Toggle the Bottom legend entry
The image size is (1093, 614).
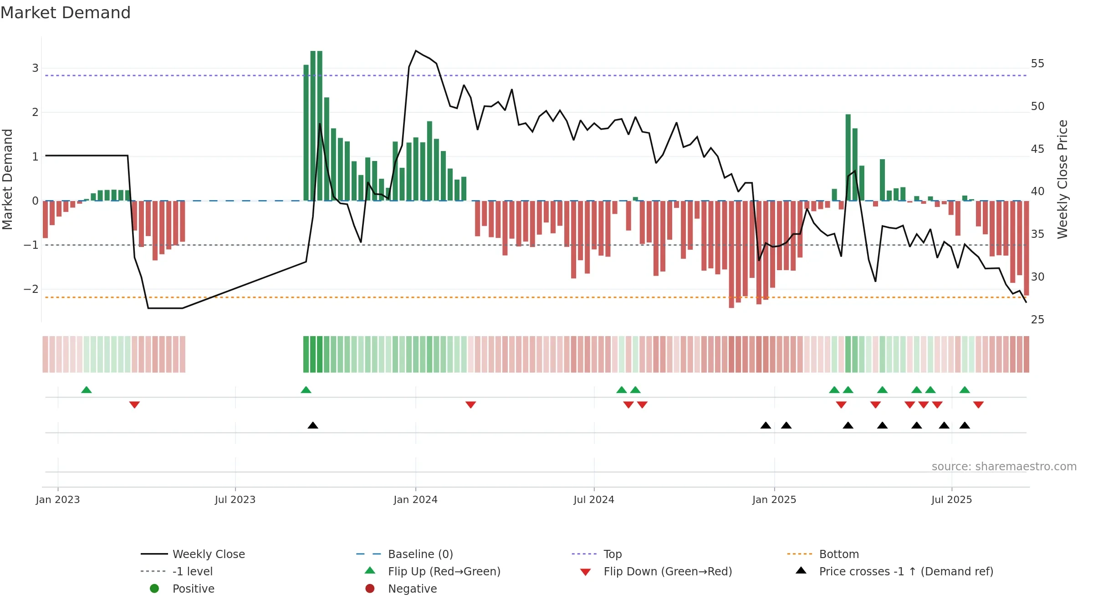823,554
